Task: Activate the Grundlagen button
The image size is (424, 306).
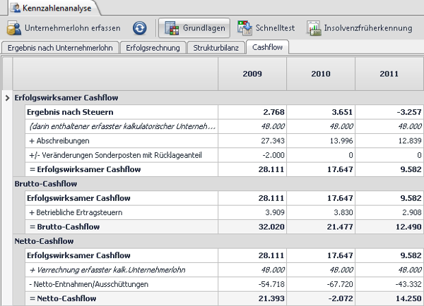Action: point(194,28)
